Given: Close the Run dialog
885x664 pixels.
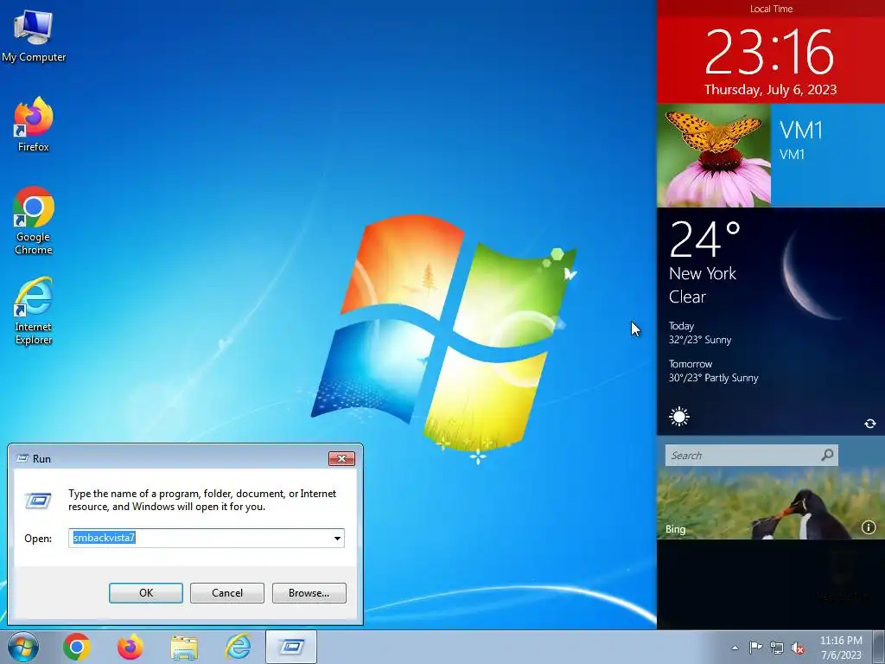Looking at the screenshot, I should 341,458.
